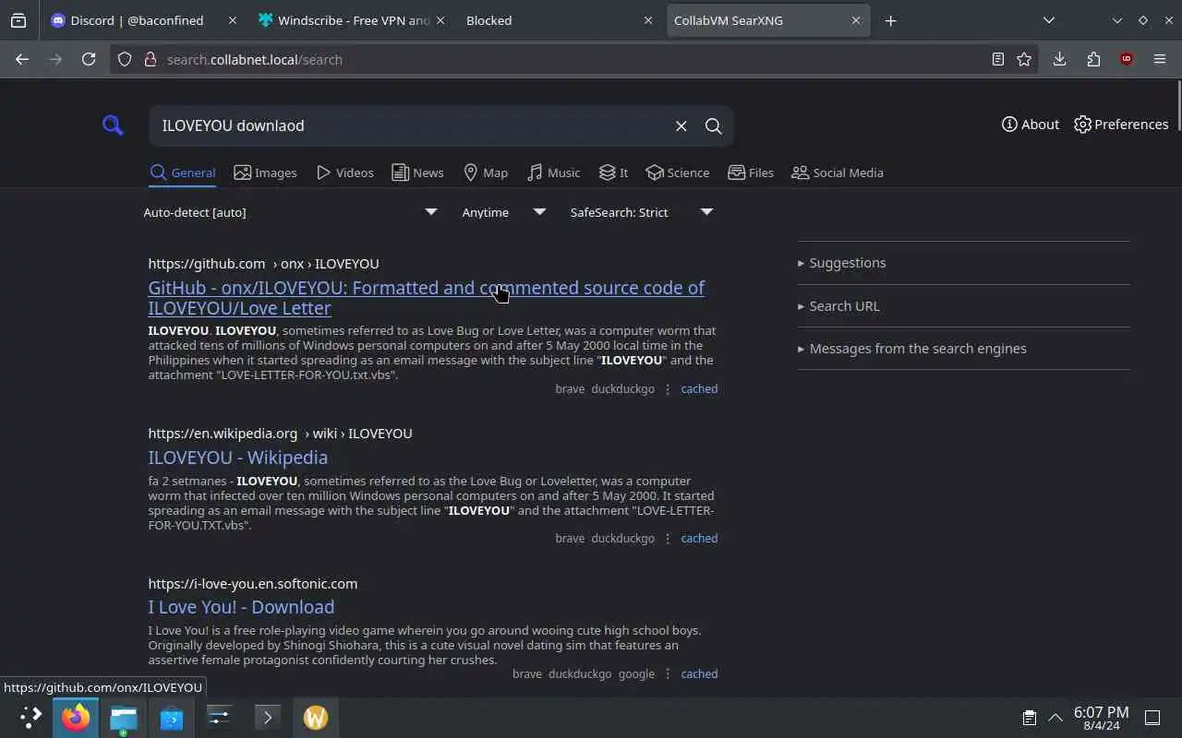Switch to the Map category
Viewport: 1182px width, 738px height.
click(x=485, y=173)
